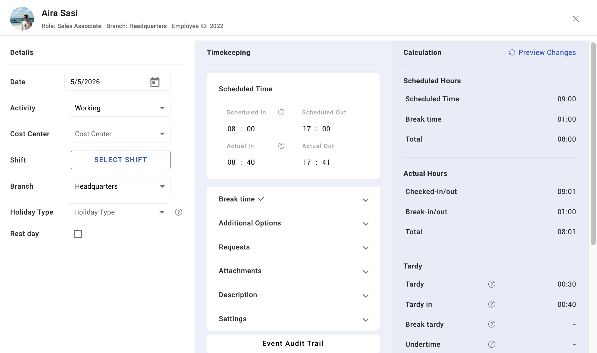Click the Actual Out minutes field
This screenshot has height=353, width=597.
[326, 162]
